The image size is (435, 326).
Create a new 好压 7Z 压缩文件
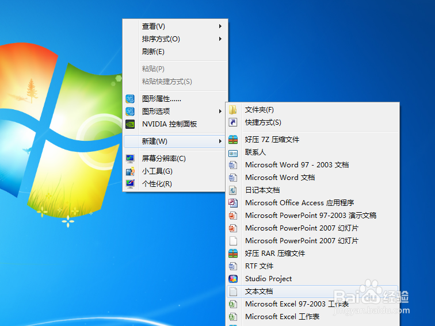(312, 140)
